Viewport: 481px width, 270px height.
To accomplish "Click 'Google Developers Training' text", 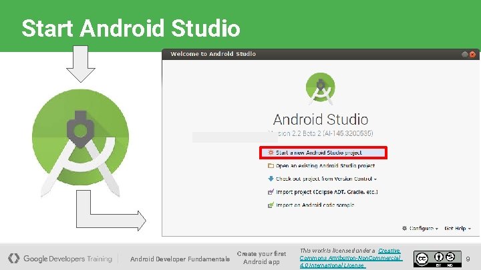I will tap(67, 259).
